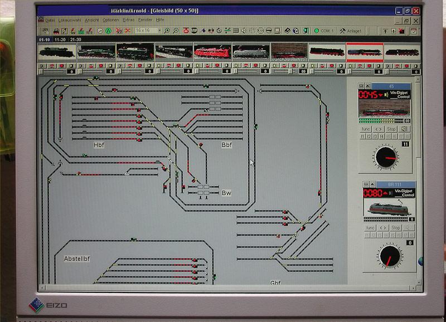Click the zoom in magnifier icon
Image resolution: width=446 pixels, height=322 pixels.
coord(168,32)
